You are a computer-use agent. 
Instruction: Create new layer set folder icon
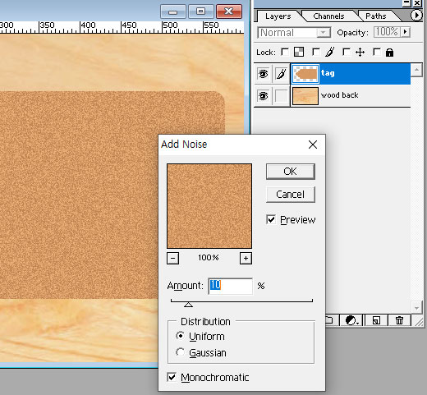click(x=329, y=320)
